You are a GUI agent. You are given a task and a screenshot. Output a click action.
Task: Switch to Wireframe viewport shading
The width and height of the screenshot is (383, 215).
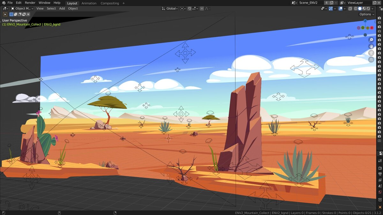(356, 9)
